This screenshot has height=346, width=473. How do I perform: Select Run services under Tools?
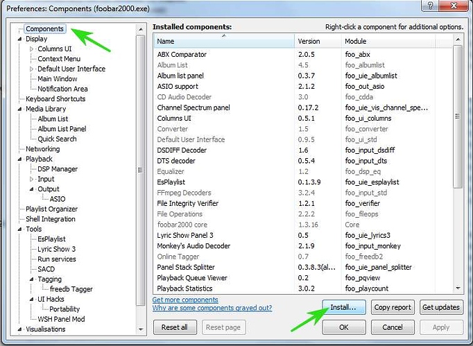57,259
